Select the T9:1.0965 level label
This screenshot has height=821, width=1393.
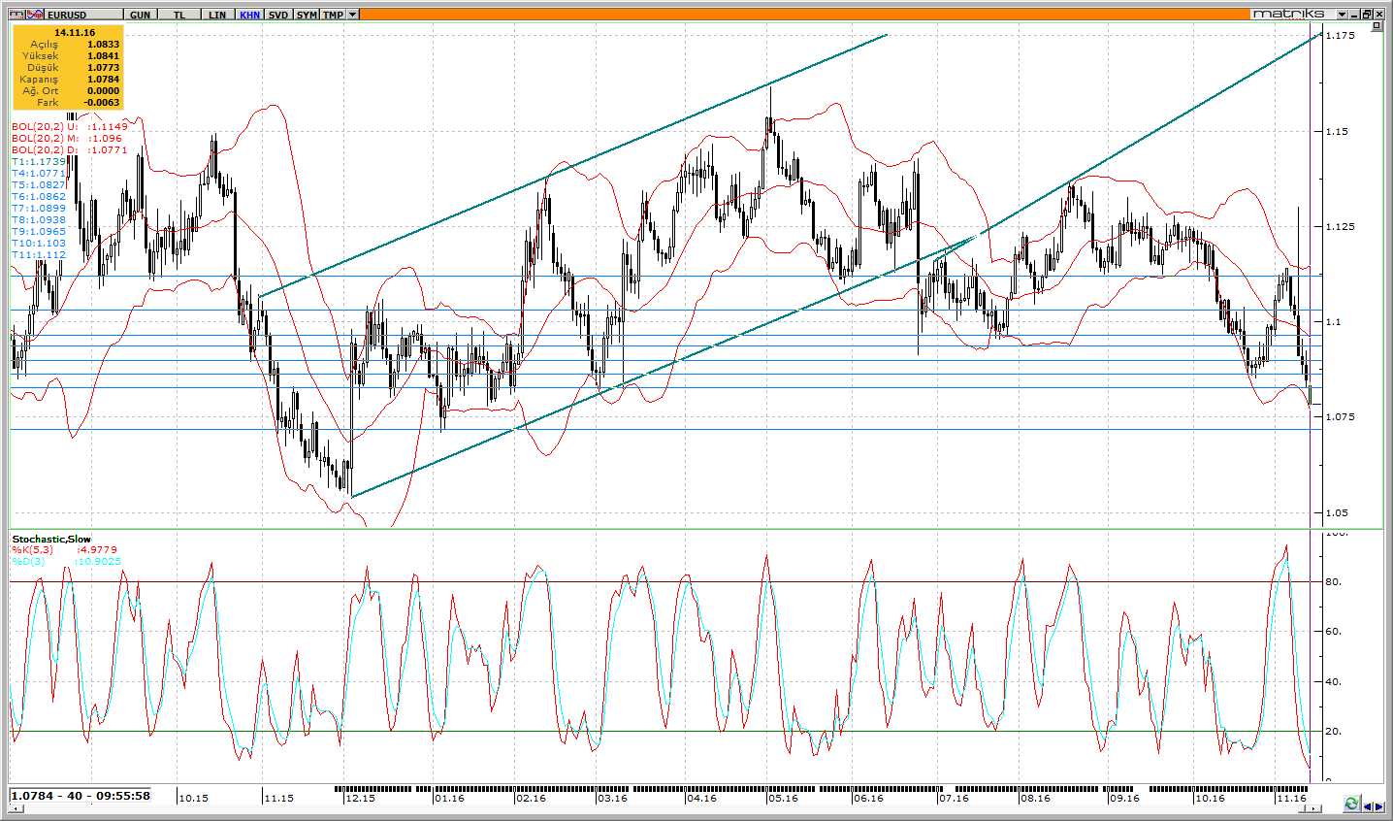pyautogui.click(x=39, y=232)
